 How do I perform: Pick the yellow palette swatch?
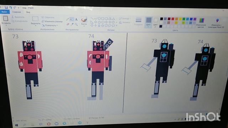coord(180,19)
